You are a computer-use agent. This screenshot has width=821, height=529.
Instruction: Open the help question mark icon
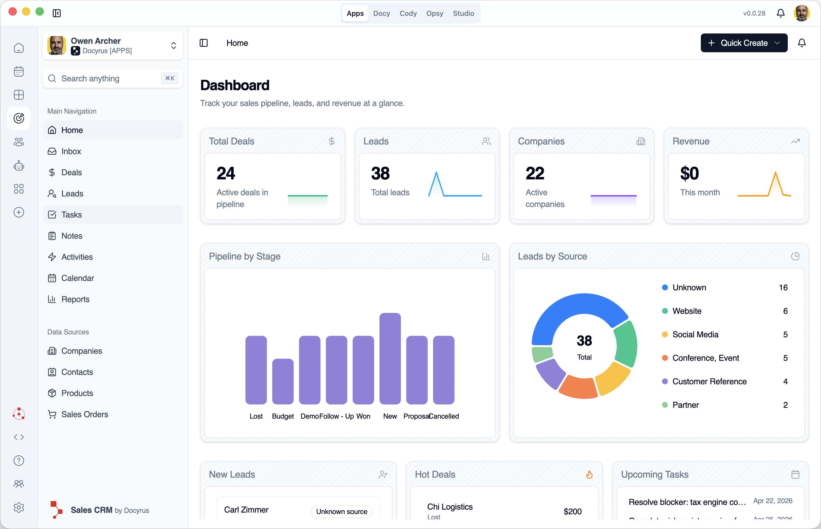(19, 461)
